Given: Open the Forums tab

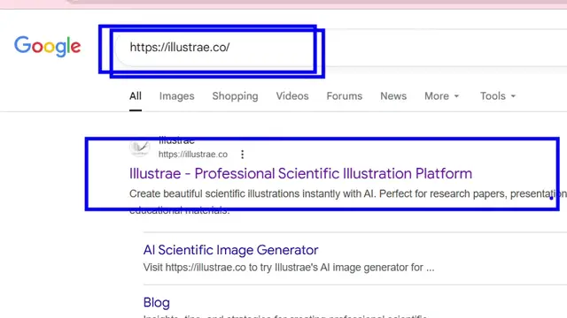Looking at the screenshot, I should tap(345, 96).
